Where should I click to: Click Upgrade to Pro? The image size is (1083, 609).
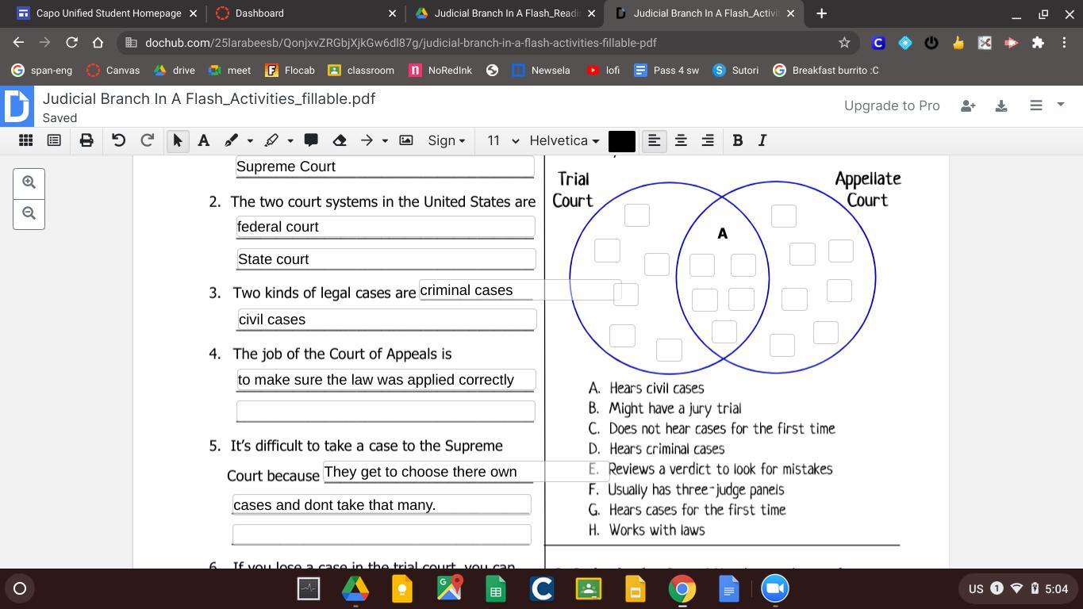coord(892,105)
